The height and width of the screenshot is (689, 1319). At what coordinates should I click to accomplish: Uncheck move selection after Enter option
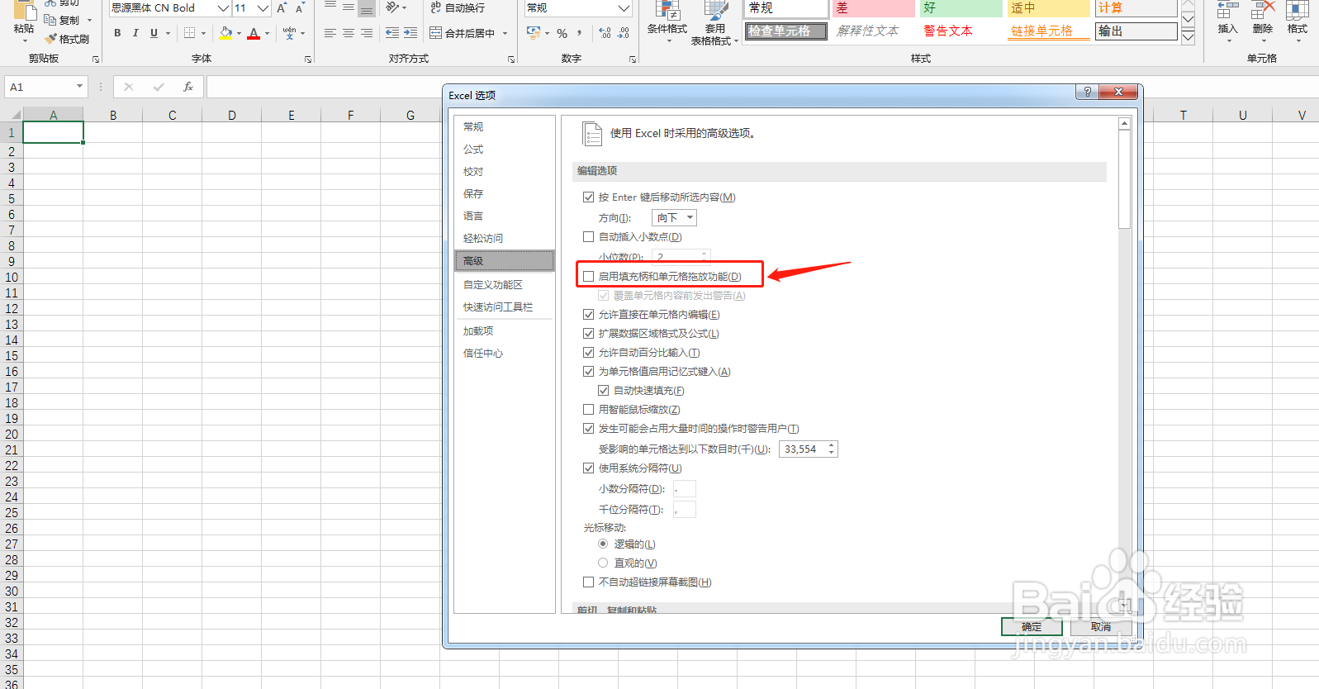(589, 197)
